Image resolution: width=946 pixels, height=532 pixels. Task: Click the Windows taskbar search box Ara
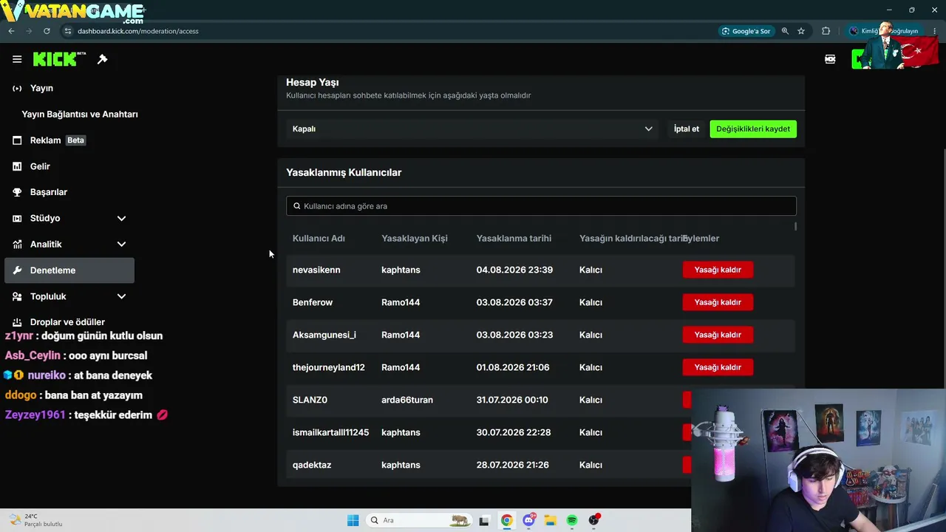(x=419, y=520)
